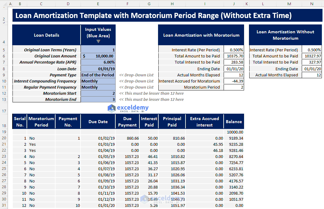
Task: Click the Ending Date 01/01/20 in Without Moratorium
Action: tap(312, 69)
